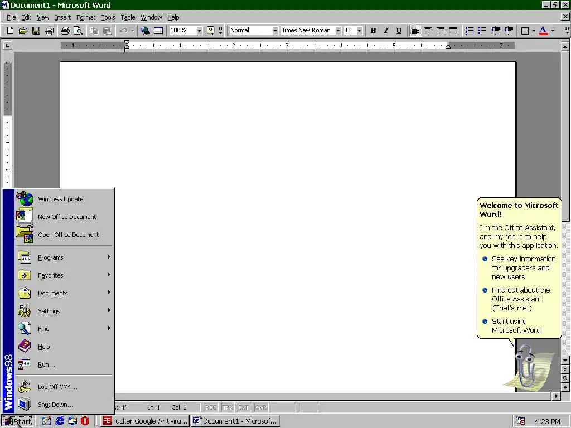Open the File menu
Image resolution: width=571 pixels, height=428 pixels.
coord(11,17)
